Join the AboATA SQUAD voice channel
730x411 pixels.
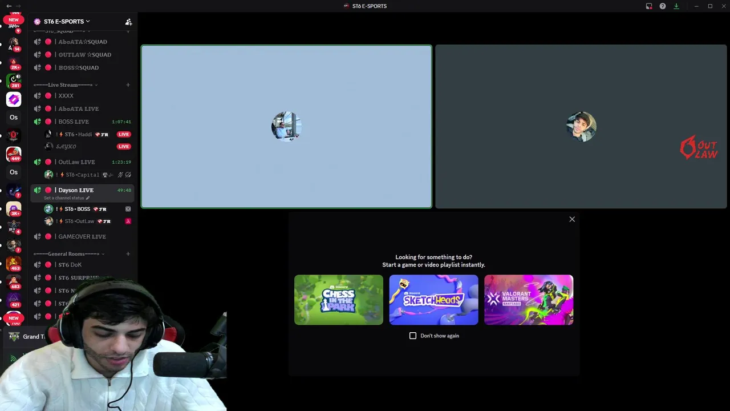click(x=82, y=42)
